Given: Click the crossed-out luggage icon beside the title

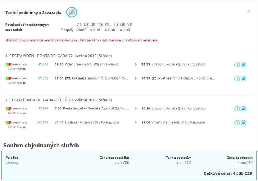Looking at the screenshot, I should [x=72, y=12].
